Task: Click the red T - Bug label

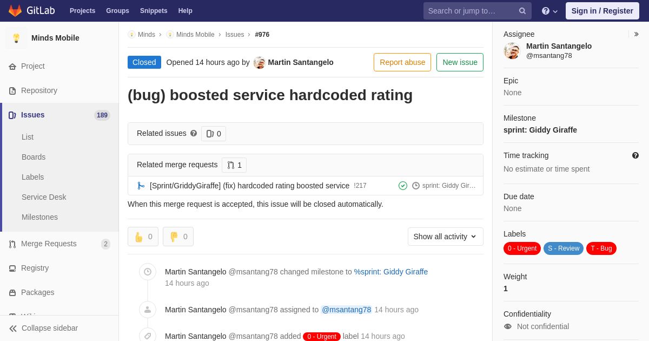Action: 601,248
